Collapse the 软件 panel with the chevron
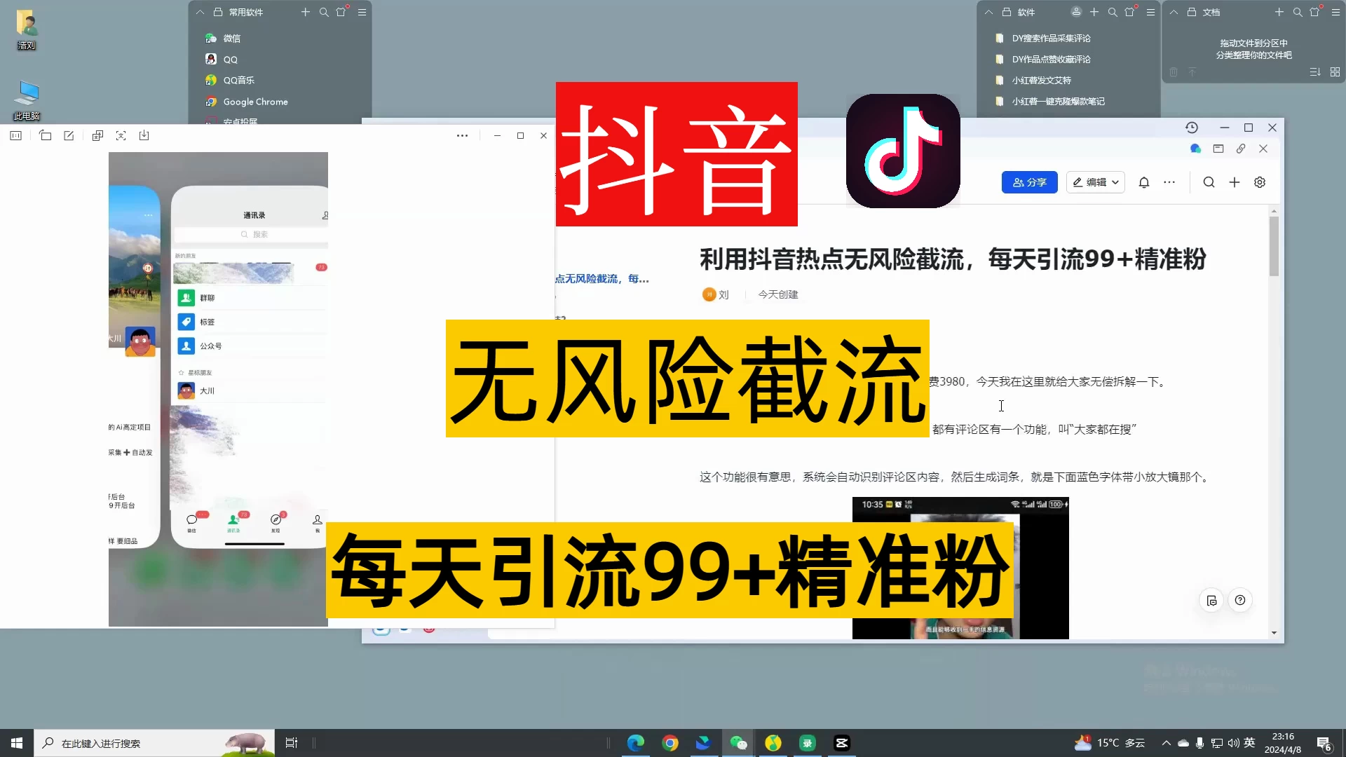Viewport: 1346px width, 757px height. point(988,12)
